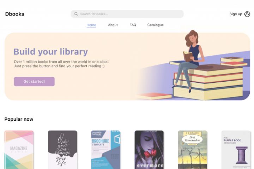Go to the About page
This screenshot has height=169, width=254.
pos(113,25)
